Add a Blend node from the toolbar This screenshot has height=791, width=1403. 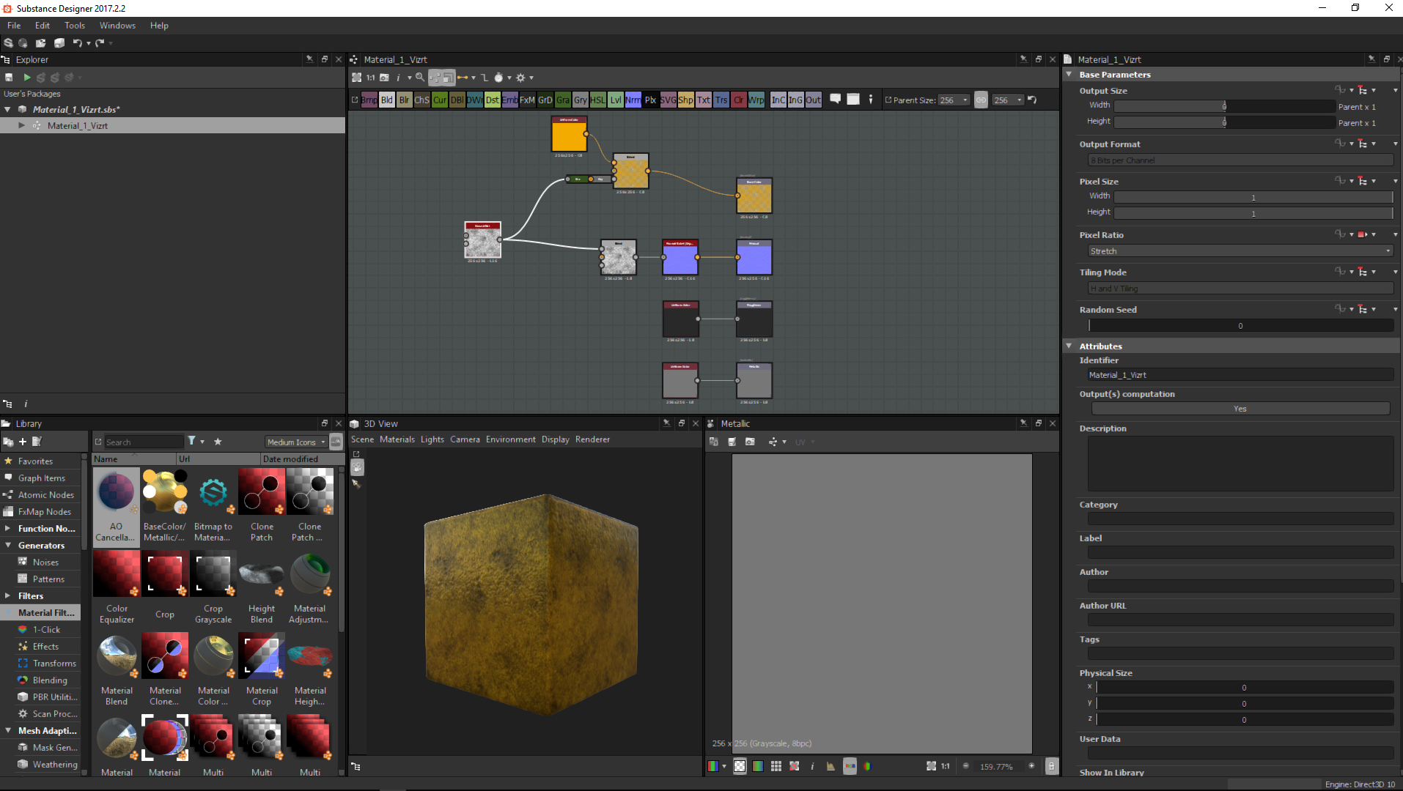(x=386, y=100)
